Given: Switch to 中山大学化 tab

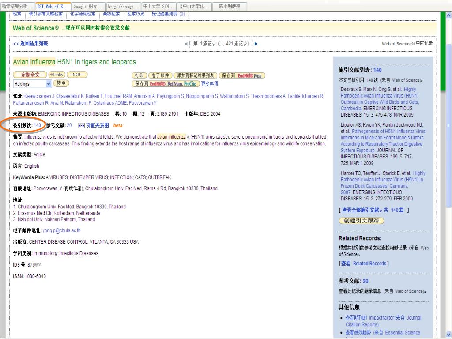Looking at the screenshot, I should click(194, 6).
